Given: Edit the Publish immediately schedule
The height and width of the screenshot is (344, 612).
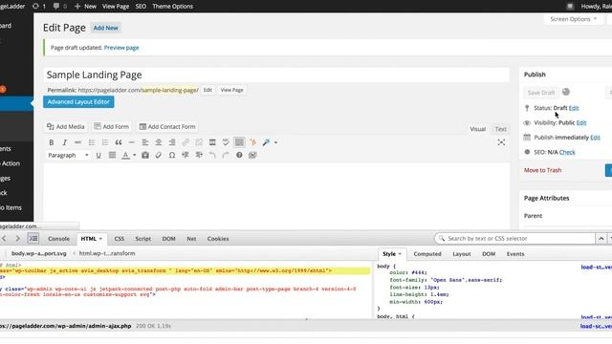Looking at the screenshot, I should point(595,138).
